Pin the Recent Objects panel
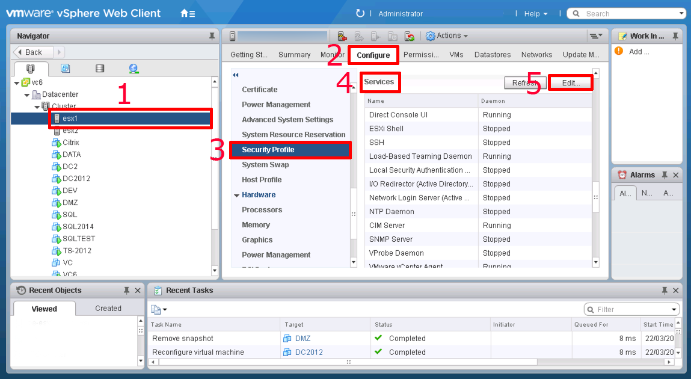 click(126, 290)
